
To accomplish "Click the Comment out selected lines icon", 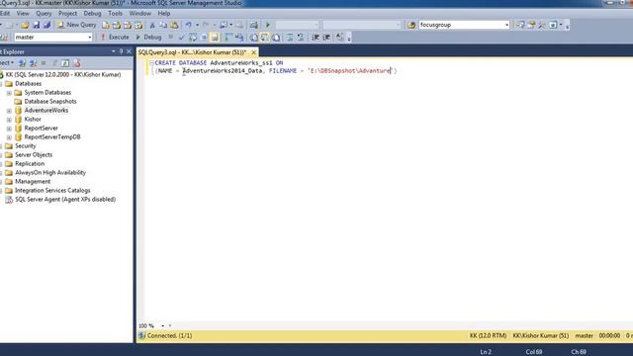I will click(290, 38).
